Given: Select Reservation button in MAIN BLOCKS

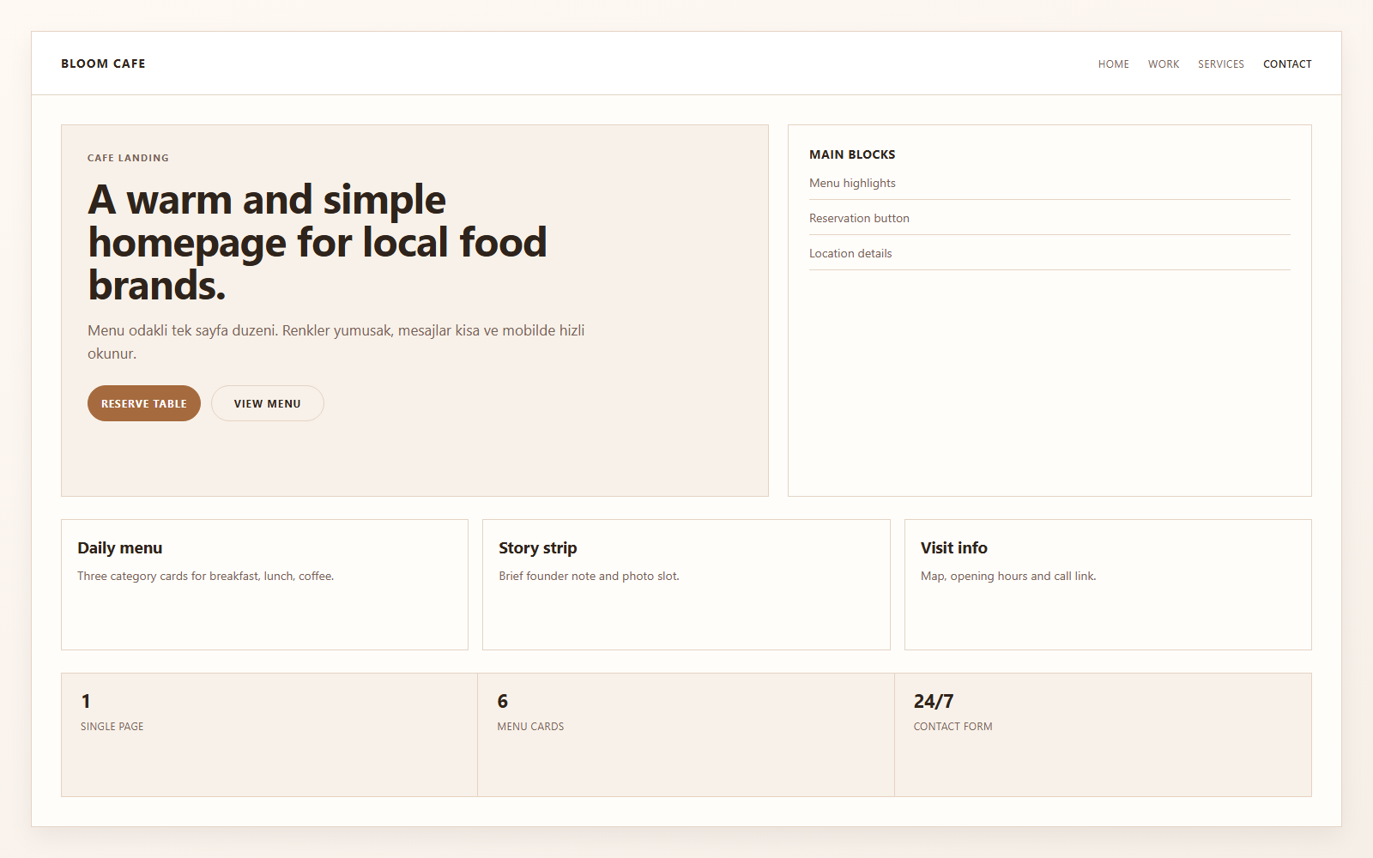Looking at the screenshot, I should [x=859, y=218].
